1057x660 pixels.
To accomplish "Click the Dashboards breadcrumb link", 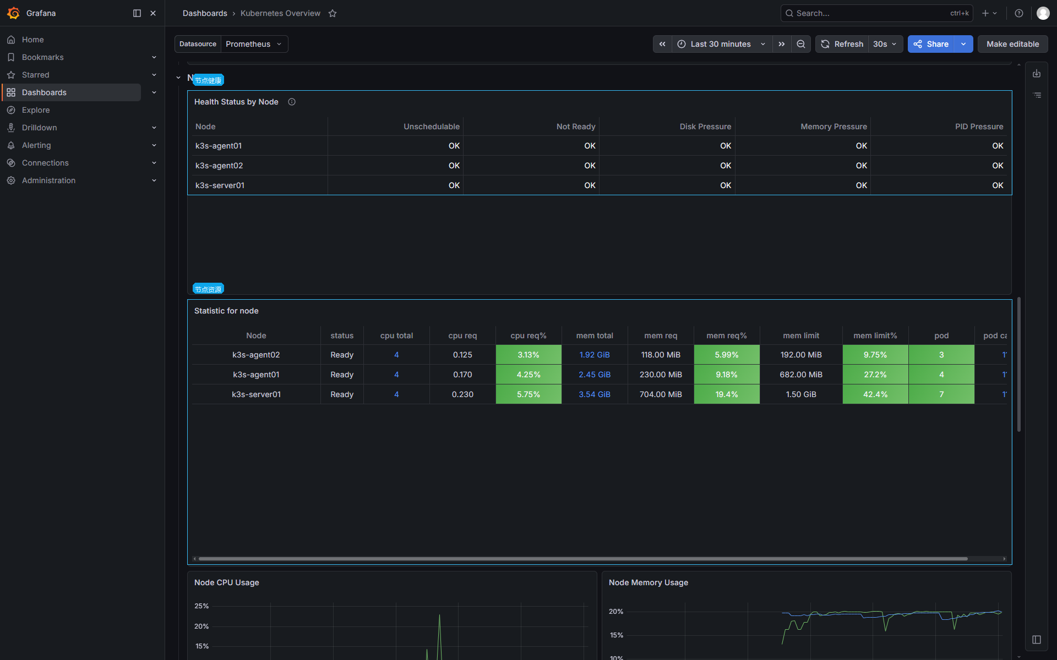I will [205, 13].
